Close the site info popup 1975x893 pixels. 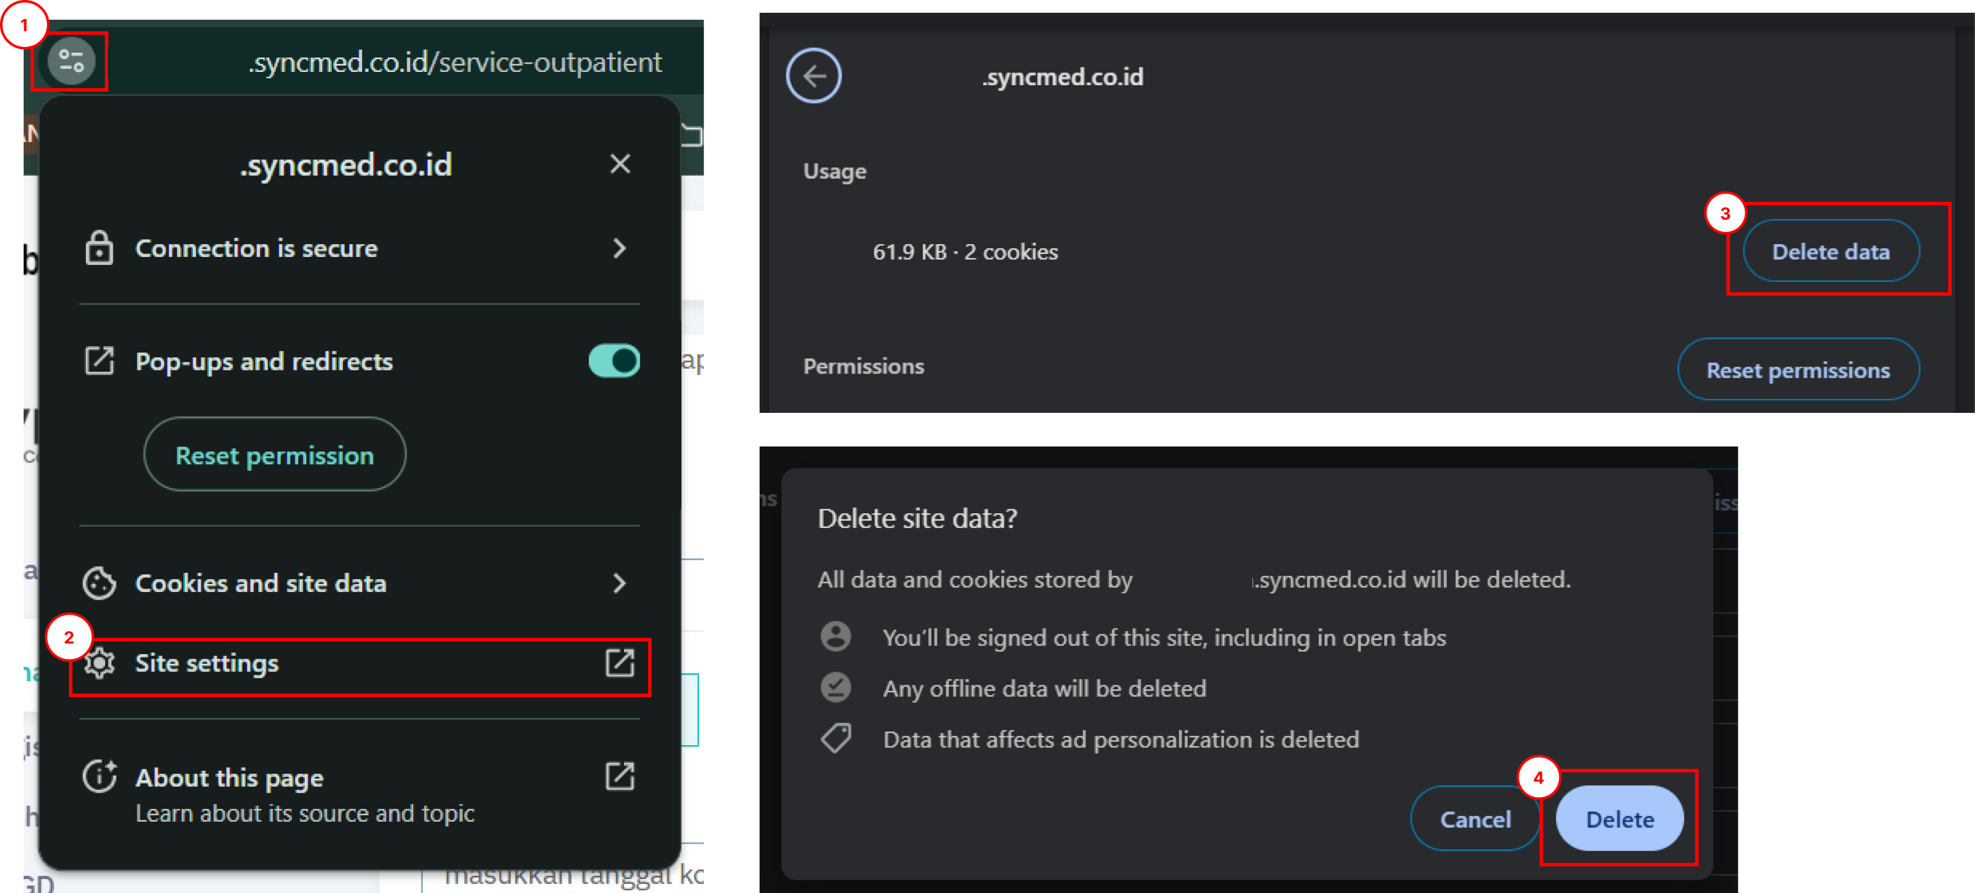619,164
